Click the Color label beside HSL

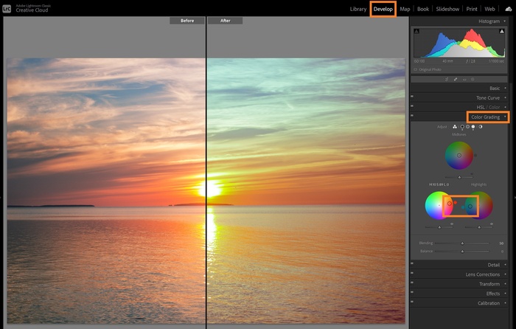495,108
